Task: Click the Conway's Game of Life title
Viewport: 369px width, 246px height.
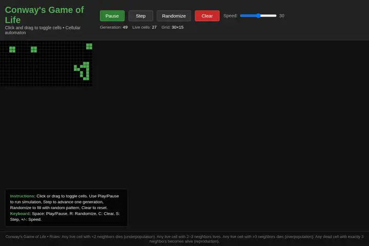Action: (44, 15)
